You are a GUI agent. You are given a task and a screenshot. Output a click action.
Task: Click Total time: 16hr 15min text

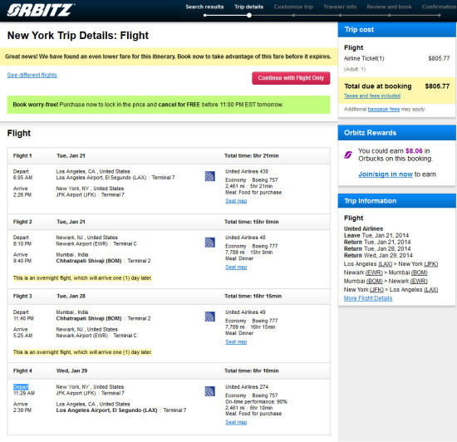[253, 296]
